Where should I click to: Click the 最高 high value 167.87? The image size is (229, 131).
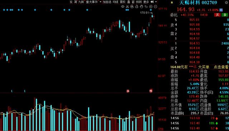223,75
